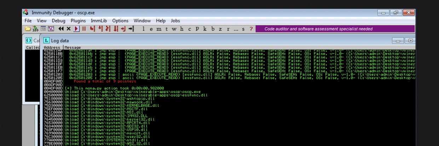Click the Address column header in Log data

52,47
